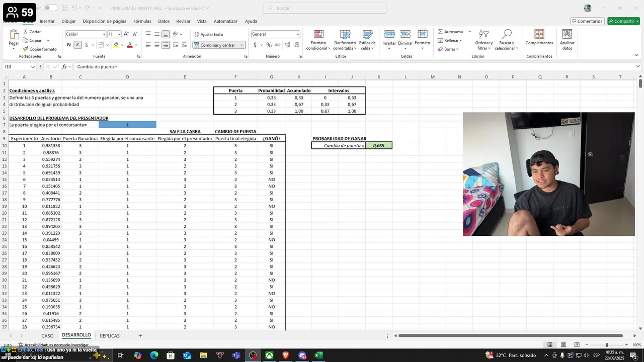Increase font size with the larger A icon
Screen dimensions: 644x362
click(126, 34)
